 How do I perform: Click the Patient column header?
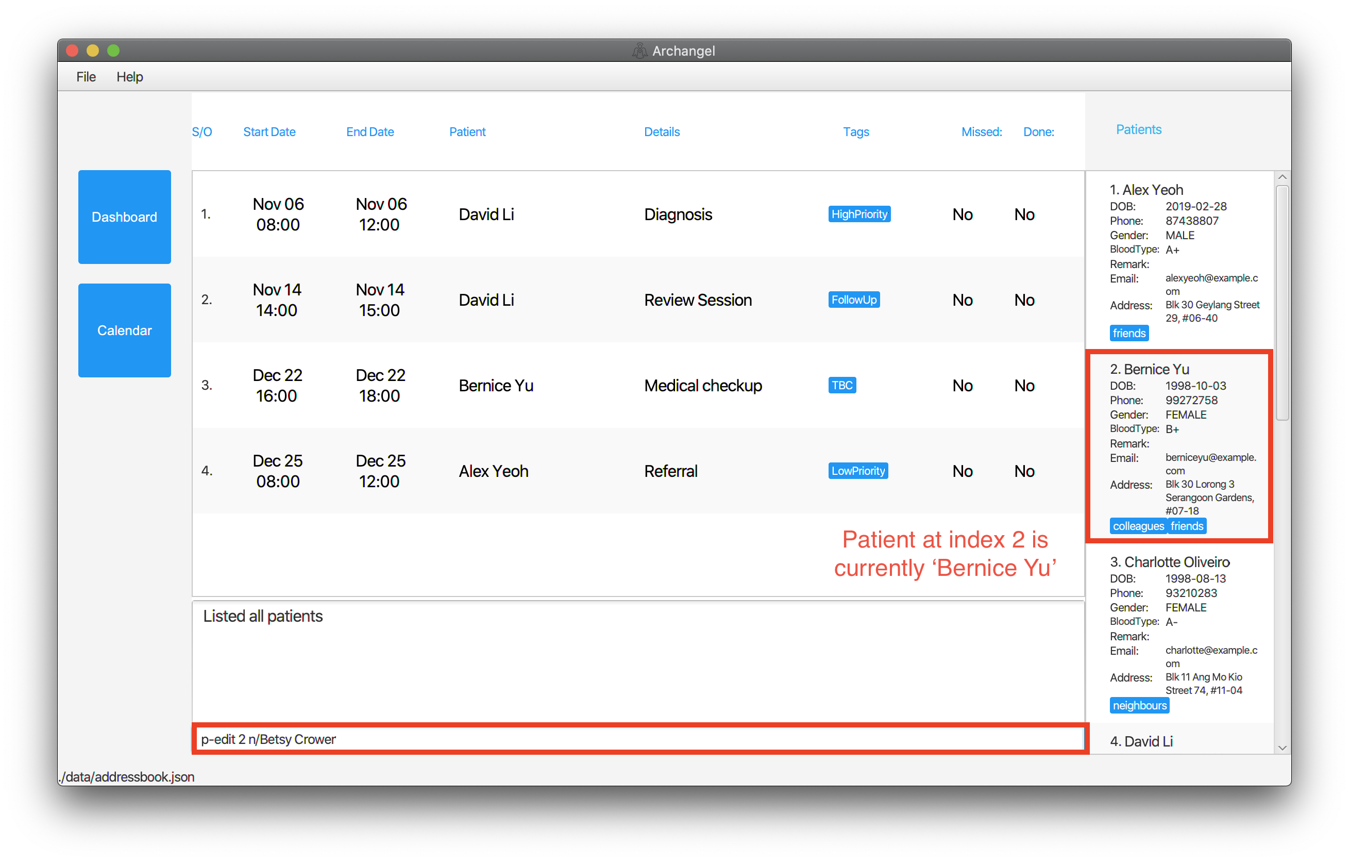click(467, 131)
